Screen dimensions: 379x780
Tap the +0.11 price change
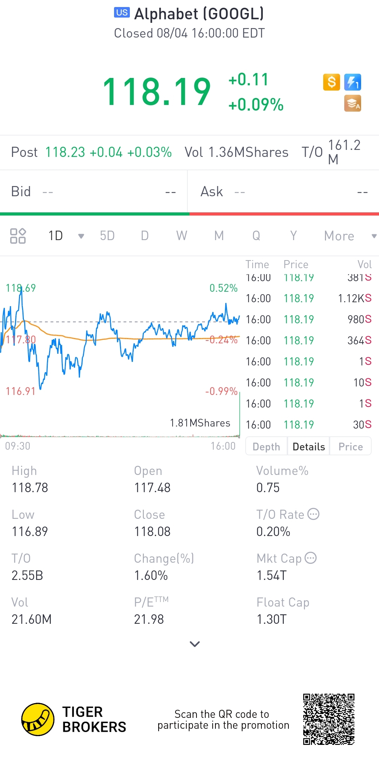[248, 79]
